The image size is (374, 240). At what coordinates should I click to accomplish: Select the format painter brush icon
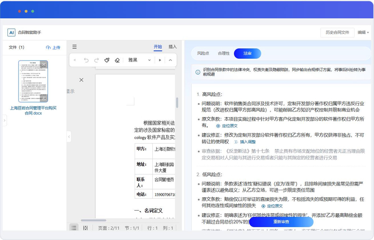coord(107,60)
